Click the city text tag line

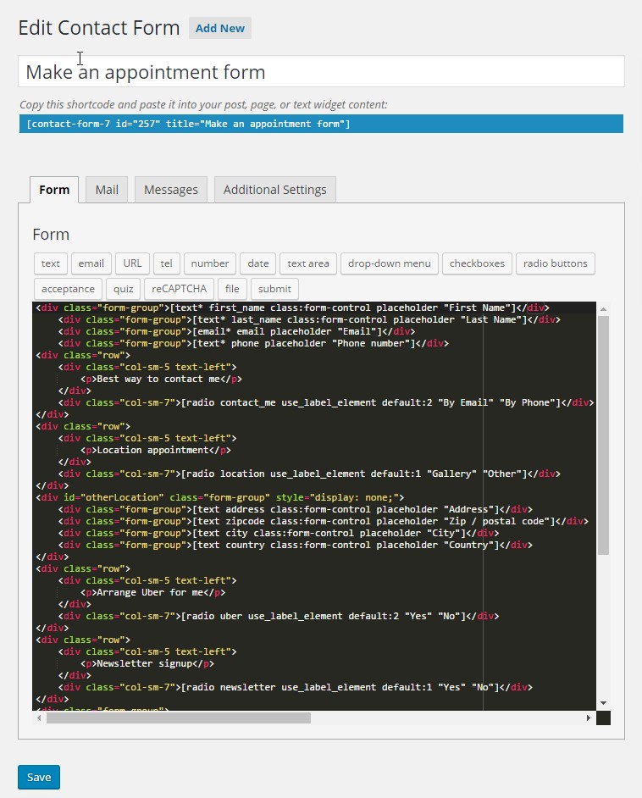pos(279,533)
